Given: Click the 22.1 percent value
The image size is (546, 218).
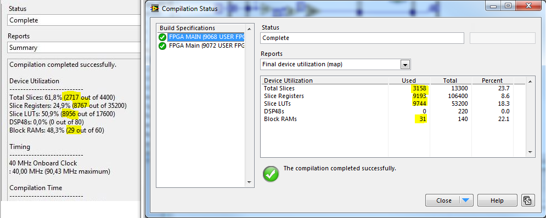Looking at the screenshot, I should click(x=504, y=119).
